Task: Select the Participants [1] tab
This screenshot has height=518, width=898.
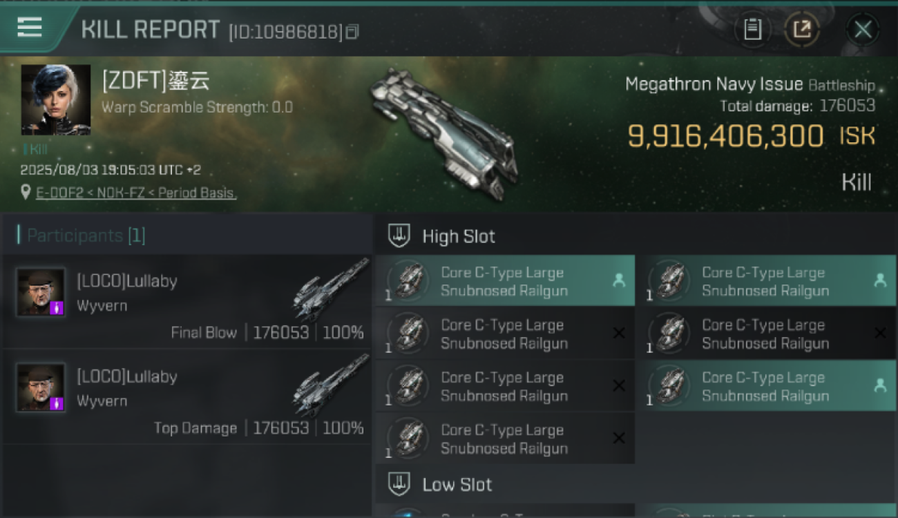Action: pos(86,236)
